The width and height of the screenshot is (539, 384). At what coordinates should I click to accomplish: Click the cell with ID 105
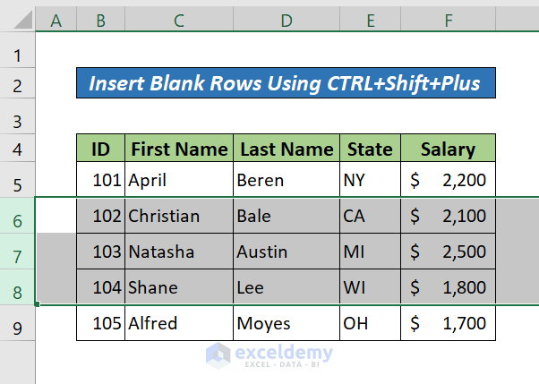101,323
